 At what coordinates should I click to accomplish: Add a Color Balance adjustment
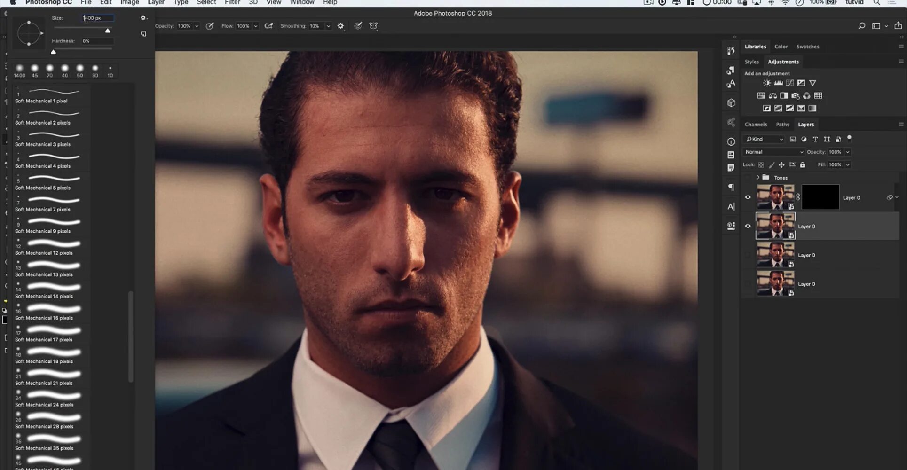coord(773,96)
